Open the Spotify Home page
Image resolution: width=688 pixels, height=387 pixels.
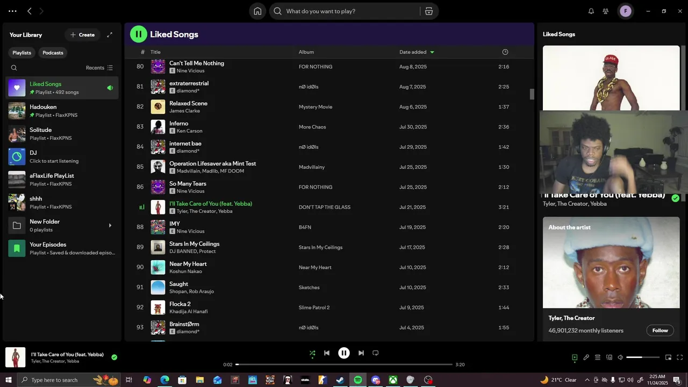point(257,11)
